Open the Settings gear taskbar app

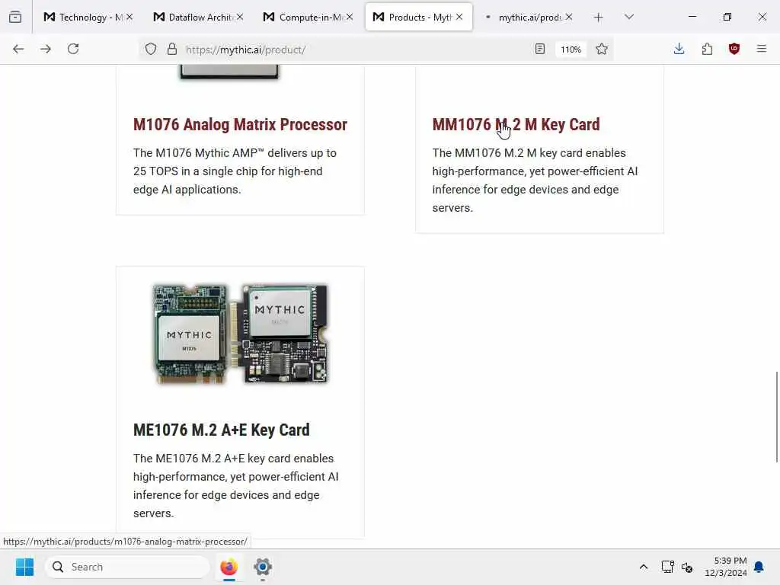pos(263,567)
